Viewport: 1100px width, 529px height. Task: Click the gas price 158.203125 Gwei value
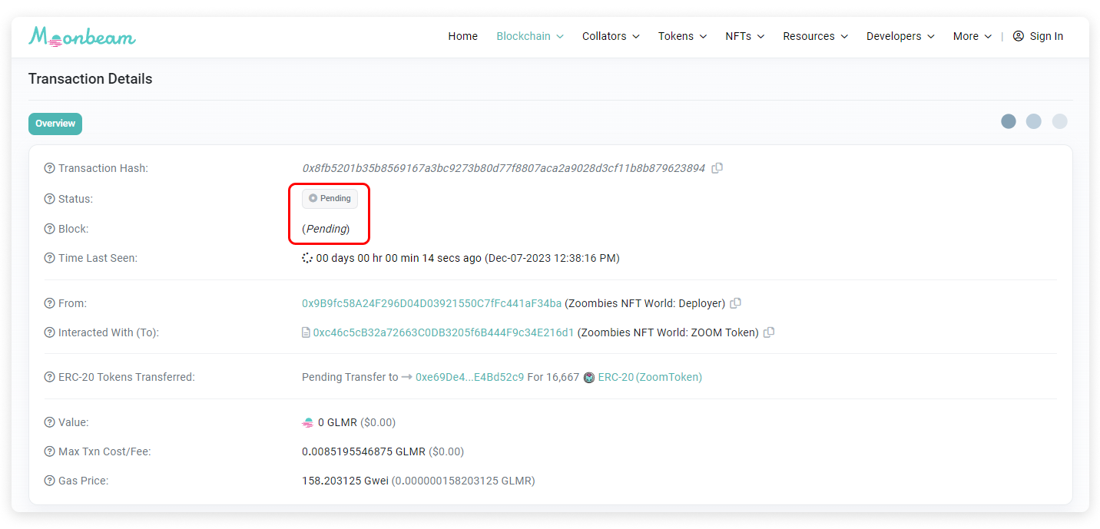[x=345, y=481]
